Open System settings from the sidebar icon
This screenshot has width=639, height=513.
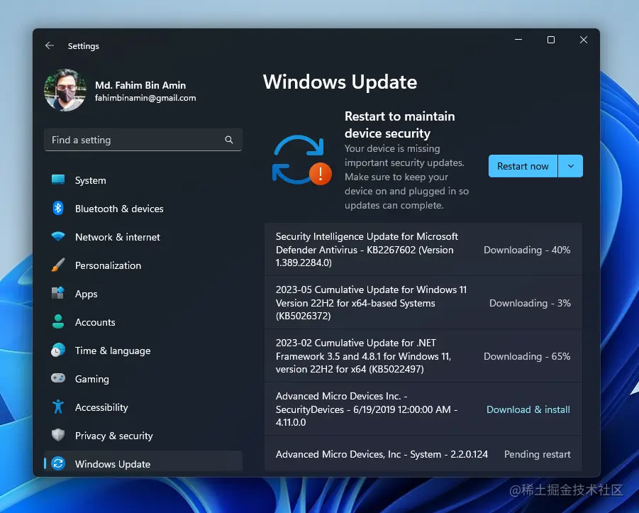pyautogui.click(x=57, y=180)
